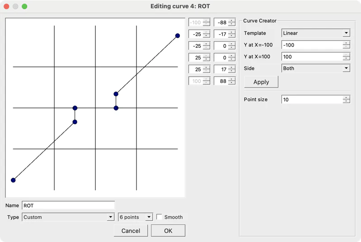
Task: Open the Template Linear dropdown
Action: point(316,33)
